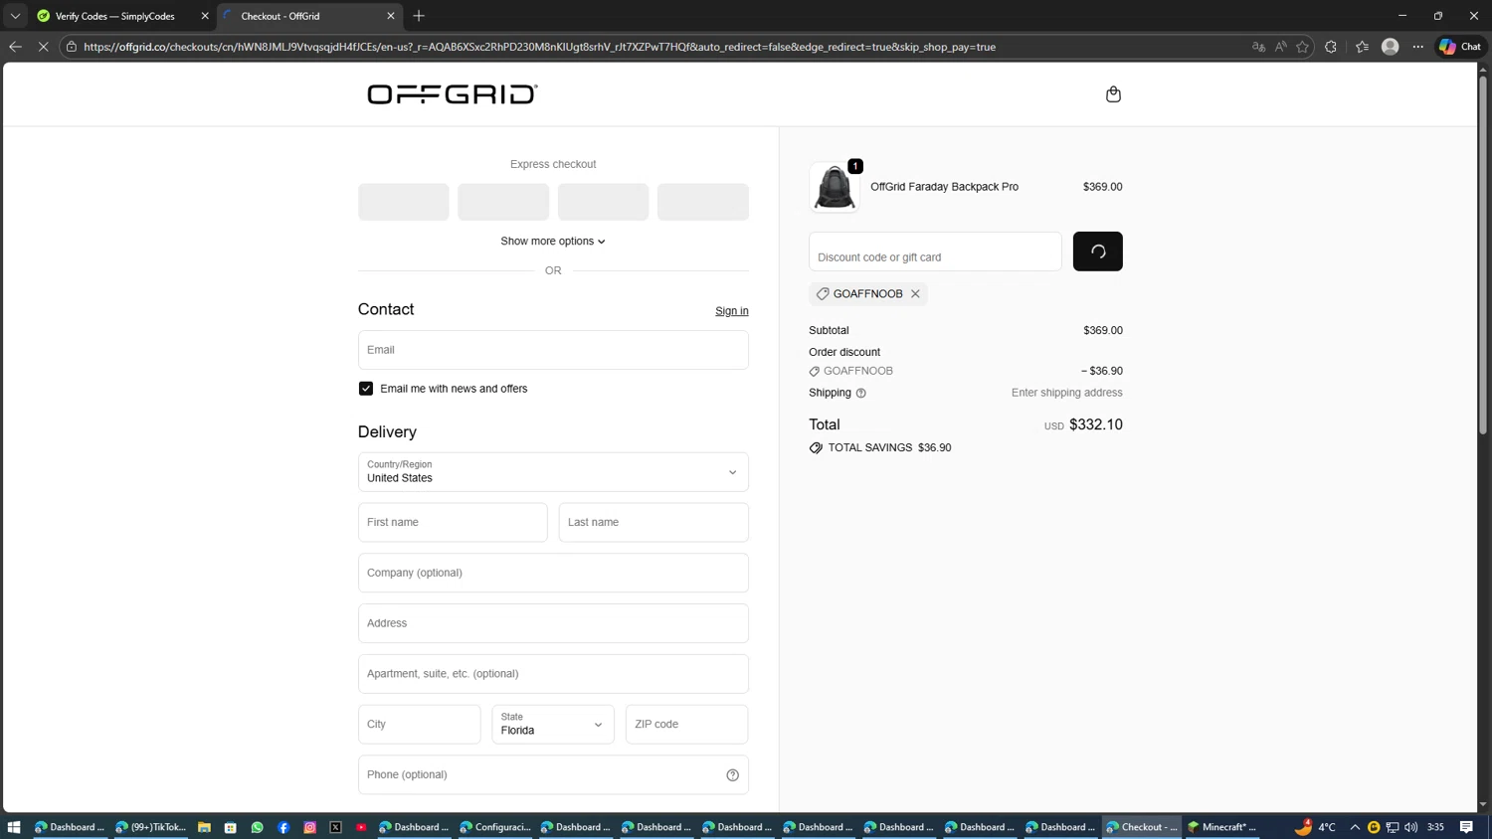Click the volume icon in system tray
Image resolution: width=1492 pixels, height=839 pixels.
(x=1410, y=827)
